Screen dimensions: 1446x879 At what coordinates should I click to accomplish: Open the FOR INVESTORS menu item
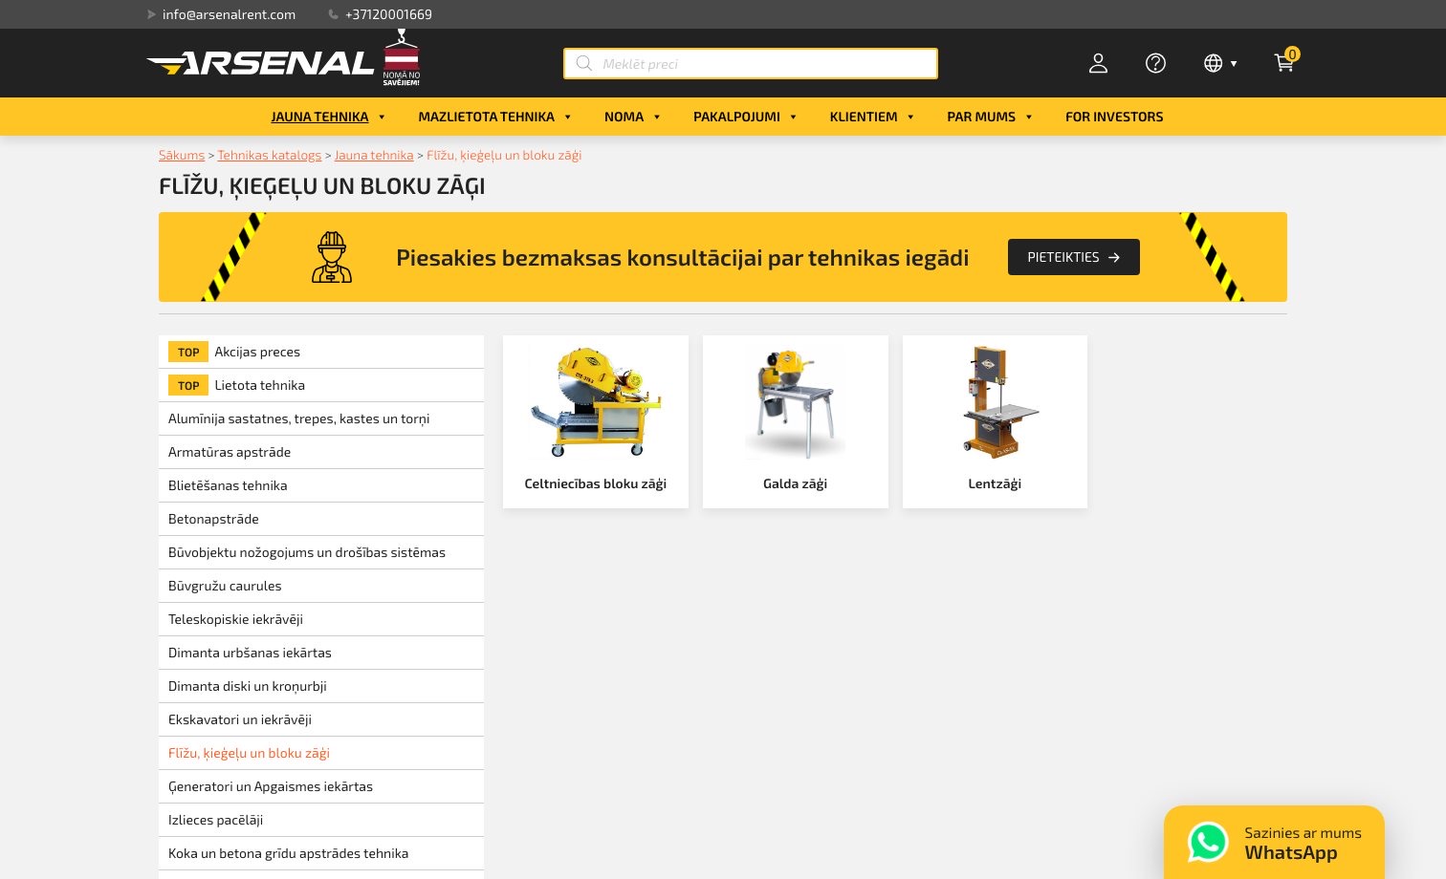pos(1114,116)
